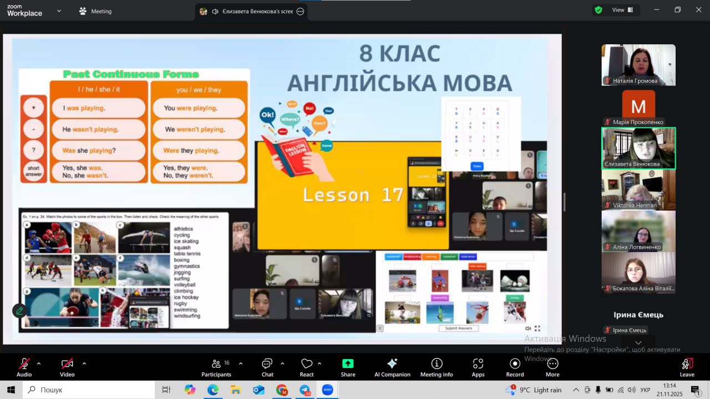The image size is (710, 399).
Task: Click the Leave meeting button
Action: tap(687, 367)
